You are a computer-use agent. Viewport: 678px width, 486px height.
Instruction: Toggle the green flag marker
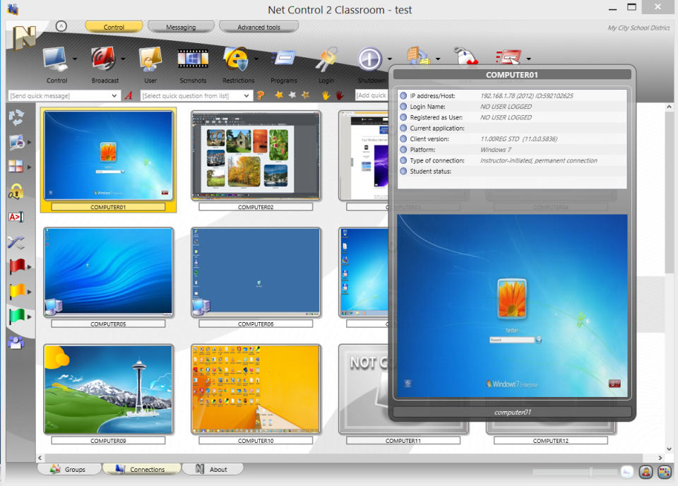click(17, 316)
